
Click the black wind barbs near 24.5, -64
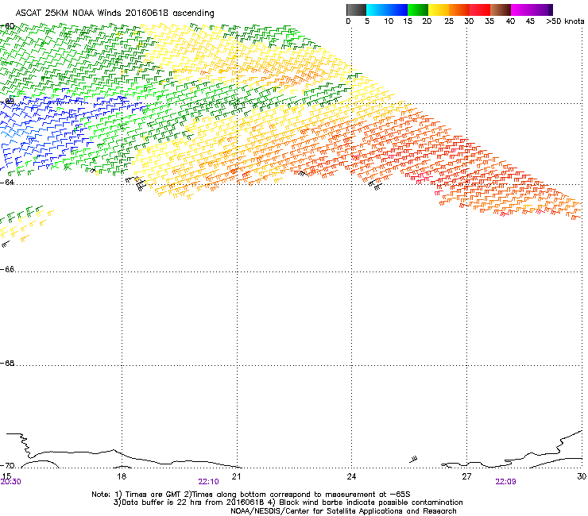pyautogui.click(x=375, y=185)
